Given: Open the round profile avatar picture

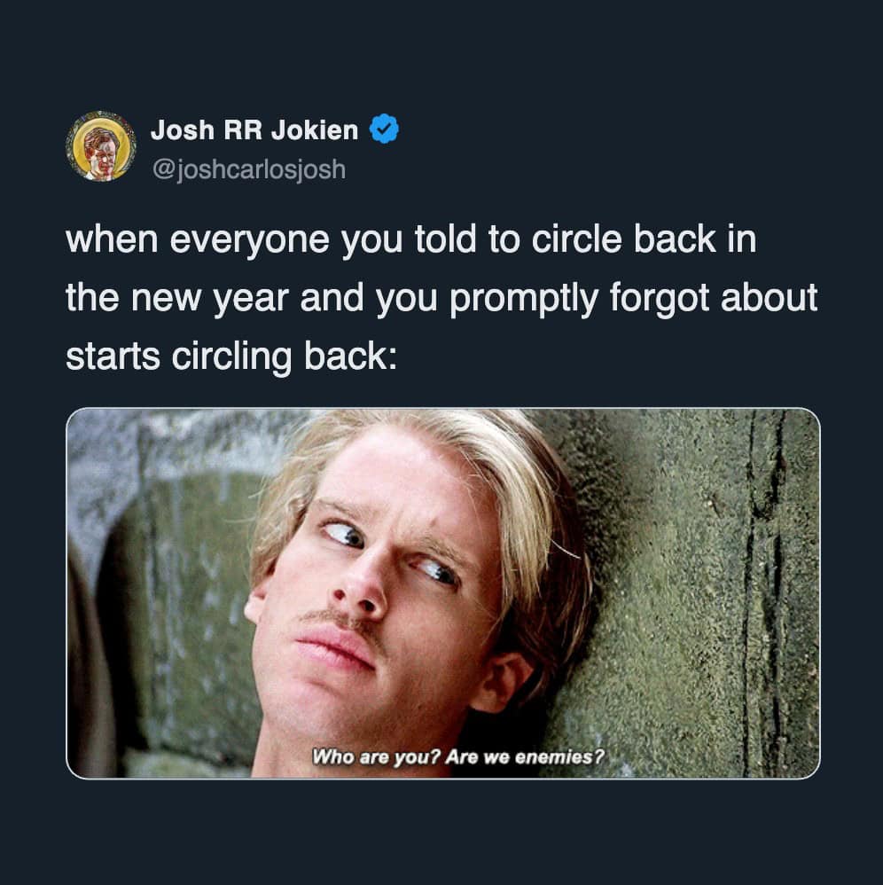Looking at the screenshot, I should (x=101, y=146).
